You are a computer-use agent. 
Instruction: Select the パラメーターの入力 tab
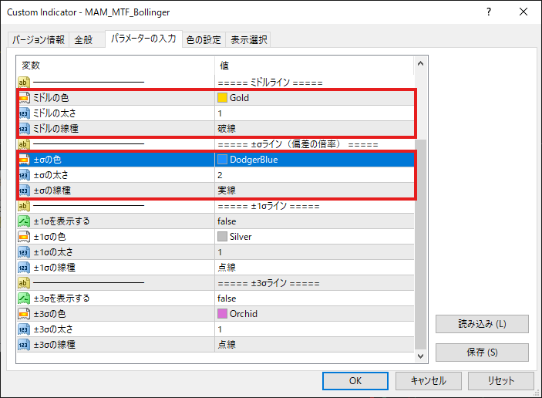pyautogui.click(x=143, y=39)
